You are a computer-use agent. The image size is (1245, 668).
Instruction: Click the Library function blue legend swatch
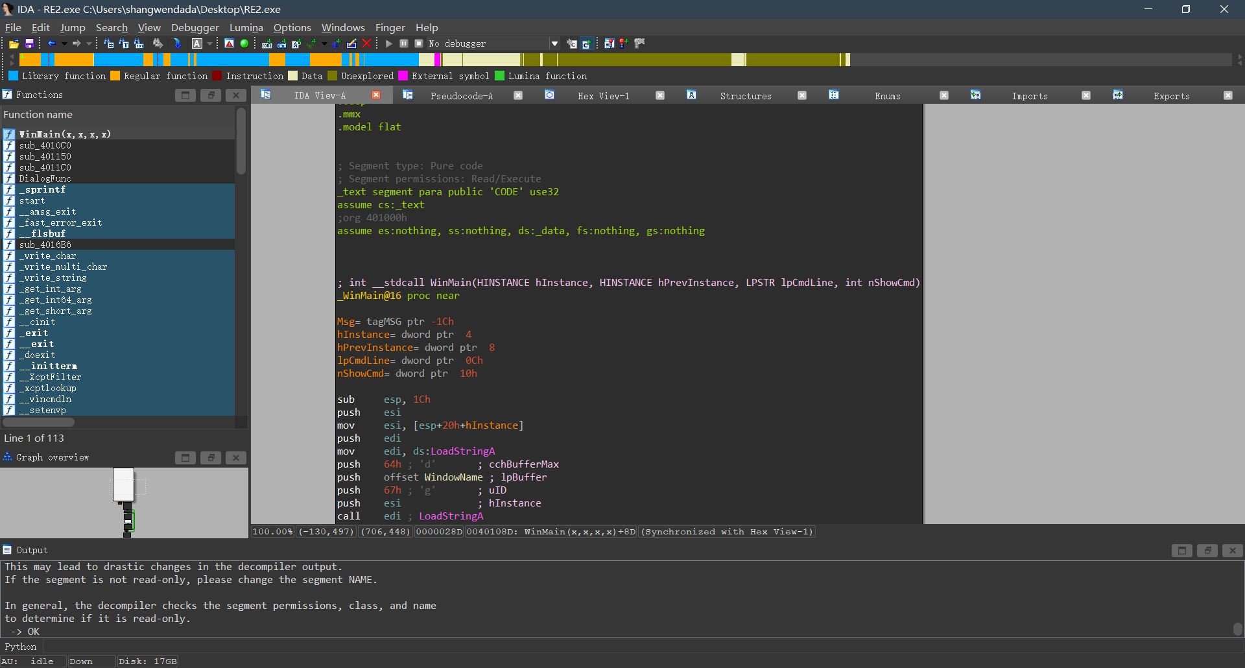[14, 76]
